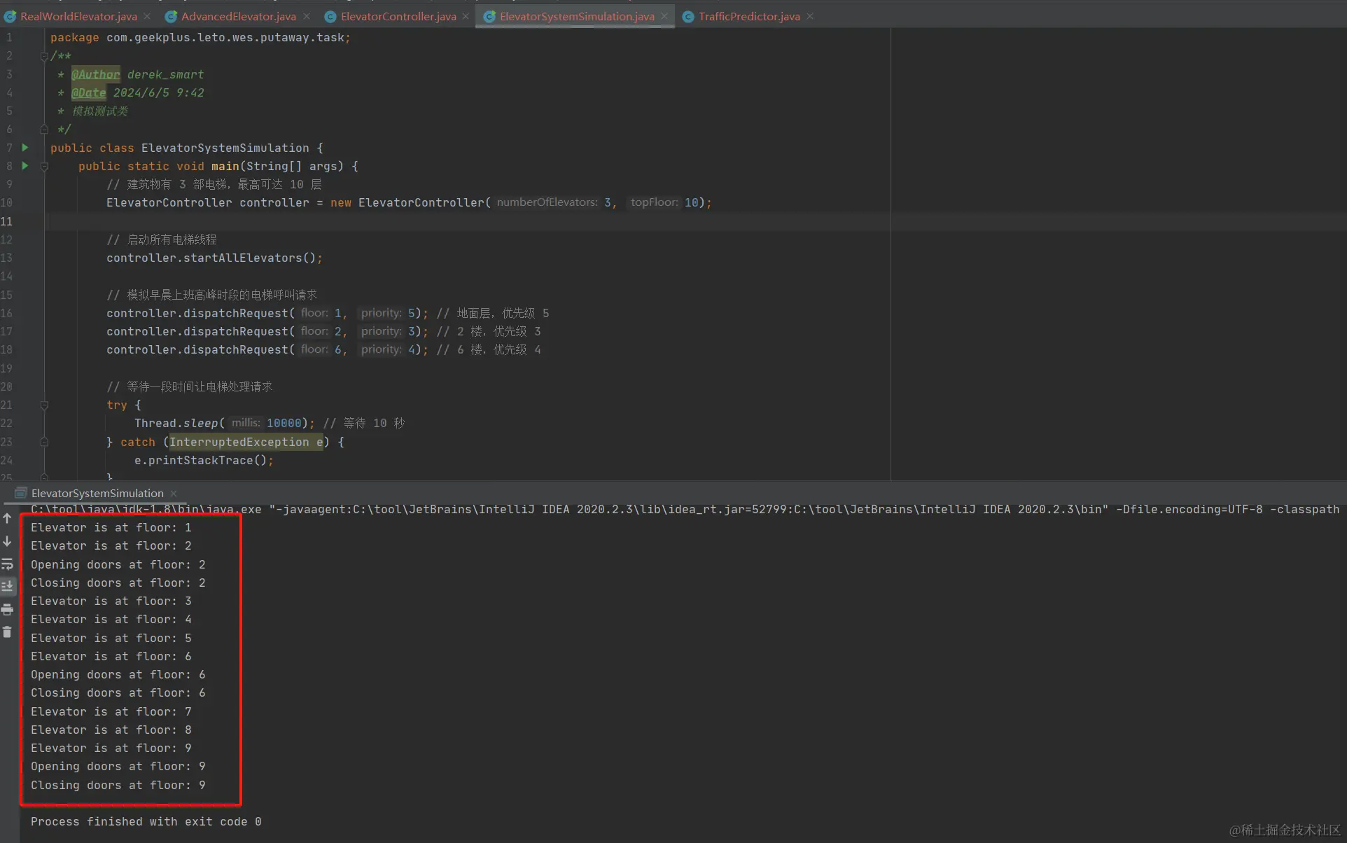Click 'Opening doors at floor: 2' output
Screen dimensions: 1347x843
118,564
